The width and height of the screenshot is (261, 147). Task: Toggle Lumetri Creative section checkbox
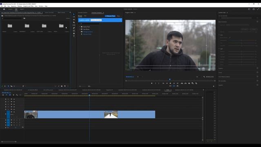tap(257, 68)
